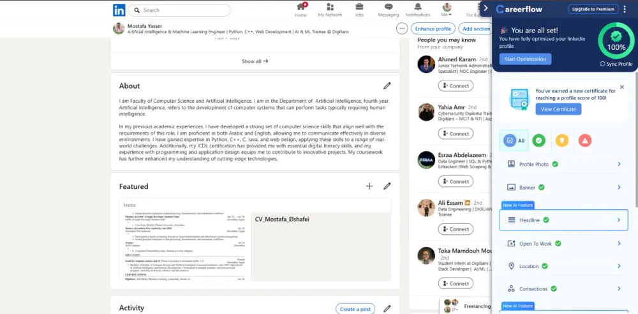Click Enhance profile button
638x314 pixels.
pyautogui.click(x=433, y=29)
